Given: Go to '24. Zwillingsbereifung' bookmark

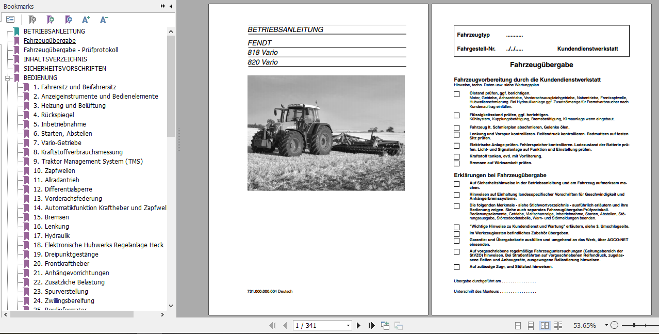Looking at the screenshot, I should pyautogui.click(x=64, y=300).
